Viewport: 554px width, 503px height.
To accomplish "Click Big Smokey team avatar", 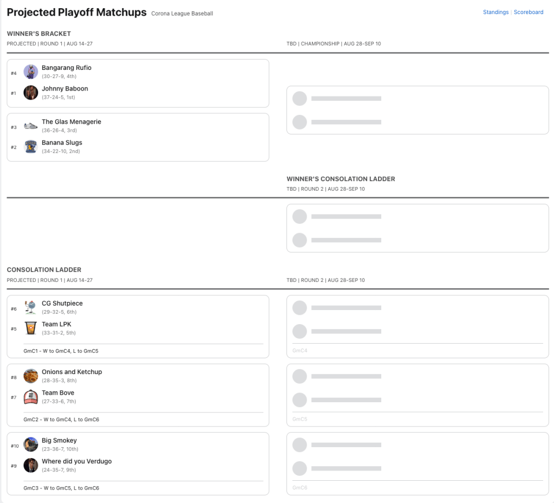I will coord(31,445).
